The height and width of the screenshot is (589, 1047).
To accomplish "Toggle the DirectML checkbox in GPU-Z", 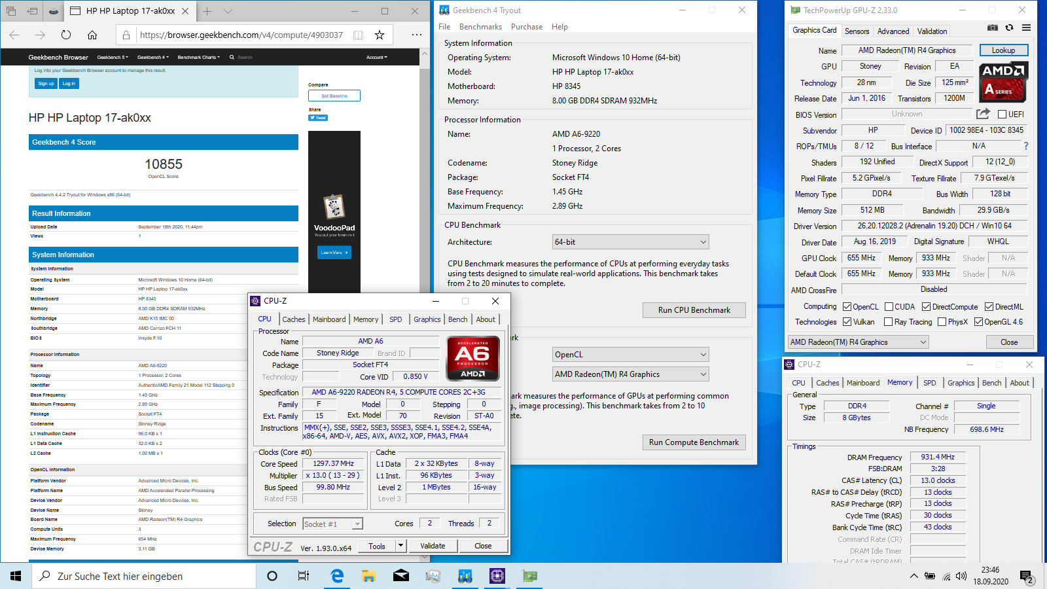I will coord(989,306).
